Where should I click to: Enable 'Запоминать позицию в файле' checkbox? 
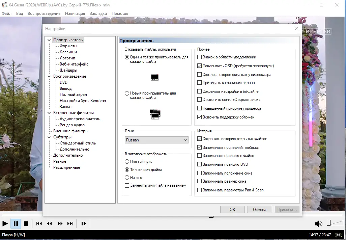point(226,156)
